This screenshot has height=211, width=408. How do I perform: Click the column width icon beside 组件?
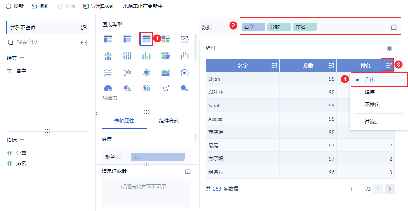(x=389, y=49)
